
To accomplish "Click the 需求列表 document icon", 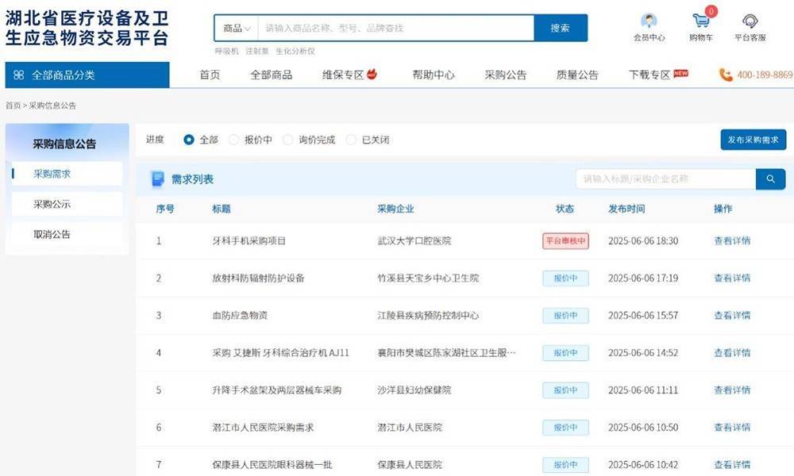I will click(158, 179).
